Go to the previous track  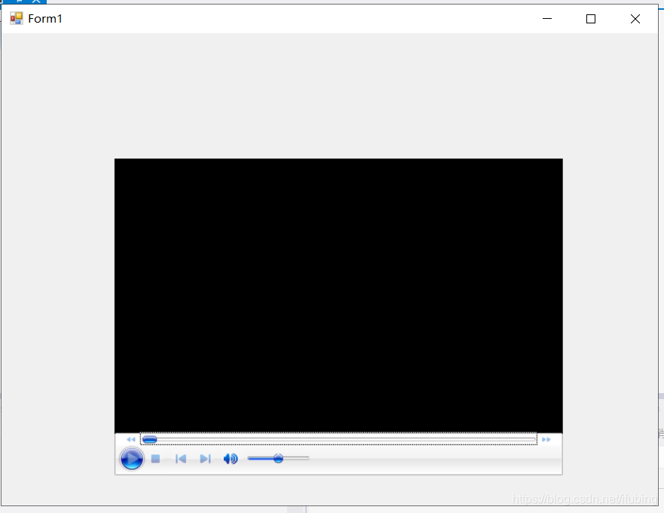coord(181,459)
